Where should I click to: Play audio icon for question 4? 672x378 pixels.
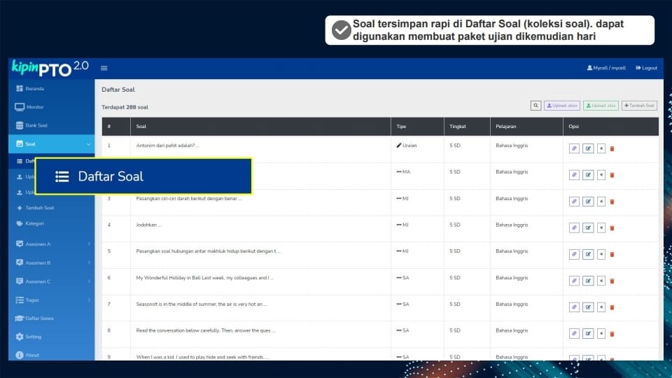pyautogui.click(x=601, y=227)
